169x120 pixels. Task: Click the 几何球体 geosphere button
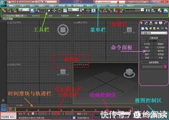pos(161,47)
